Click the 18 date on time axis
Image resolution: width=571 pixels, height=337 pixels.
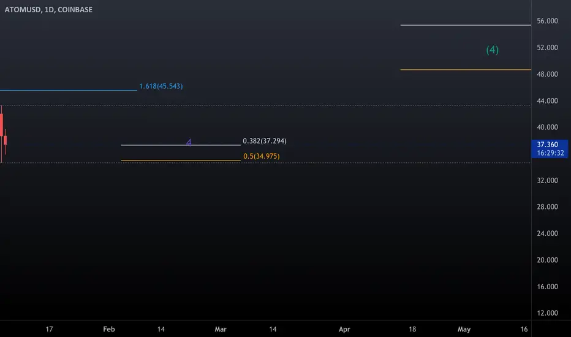(x=412, y=330)
